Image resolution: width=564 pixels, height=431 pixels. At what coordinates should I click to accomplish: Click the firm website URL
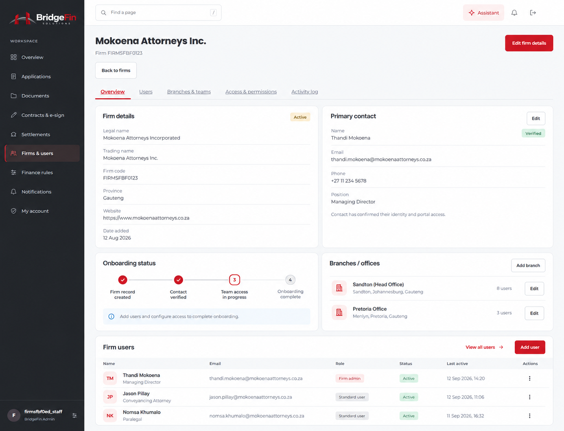coord(146,218)
